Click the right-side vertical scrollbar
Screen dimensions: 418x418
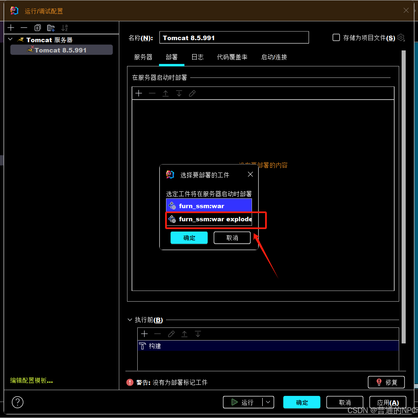pos(403,197)
